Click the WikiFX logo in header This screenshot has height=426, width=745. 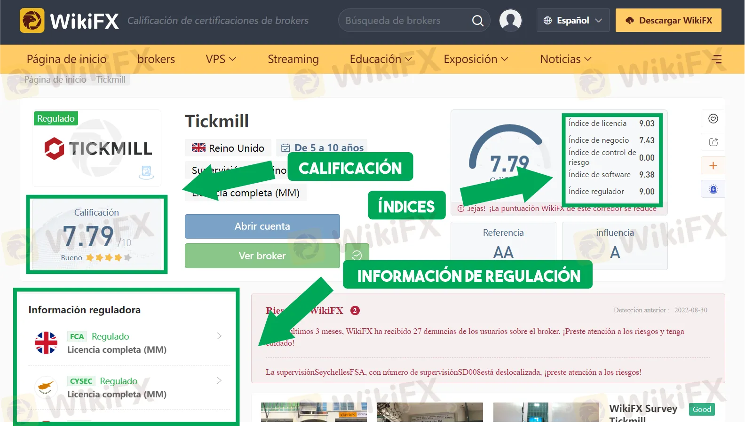point(70,21)
